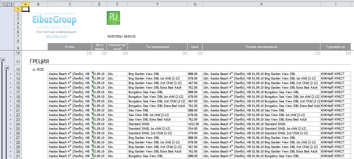Select column C header
The width and height of the screenshot is (354, 159).
tap(70, 5)
